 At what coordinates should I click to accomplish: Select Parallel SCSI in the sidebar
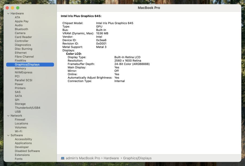click(23, 80)
